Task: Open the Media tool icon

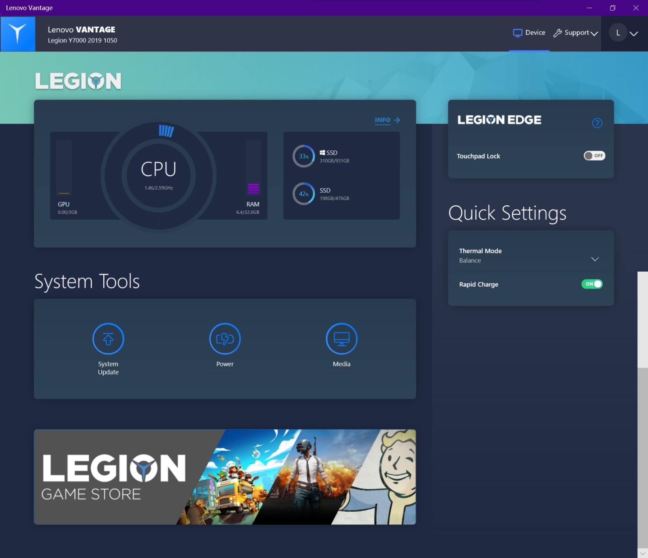Action: (341, 339)
